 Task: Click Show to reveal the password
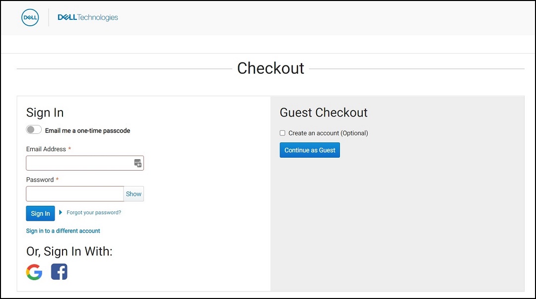134,194
